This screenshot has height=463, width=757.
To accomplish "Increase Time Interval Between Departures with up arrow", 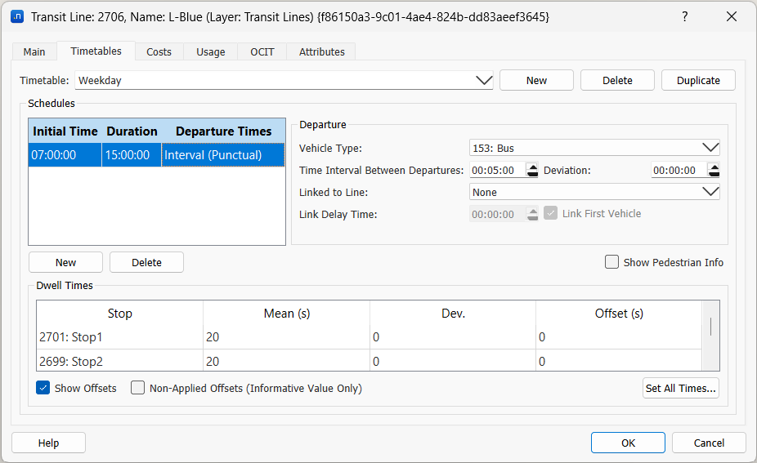I will pyautogui.click(x=532, y=167).
